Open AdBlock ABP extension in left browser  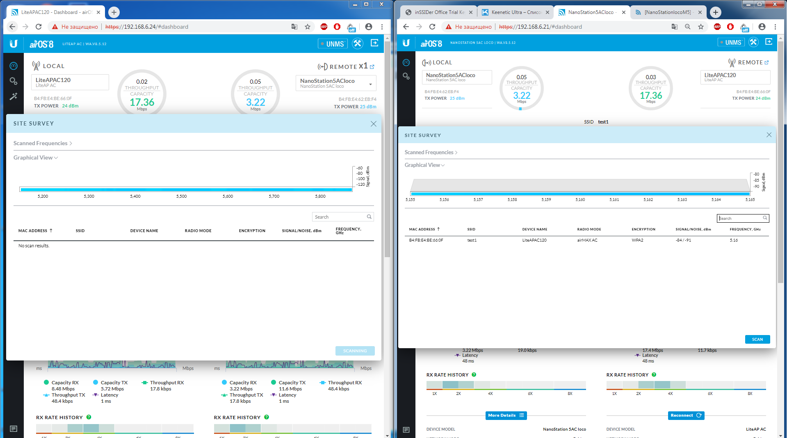click(x=324, y=27)
